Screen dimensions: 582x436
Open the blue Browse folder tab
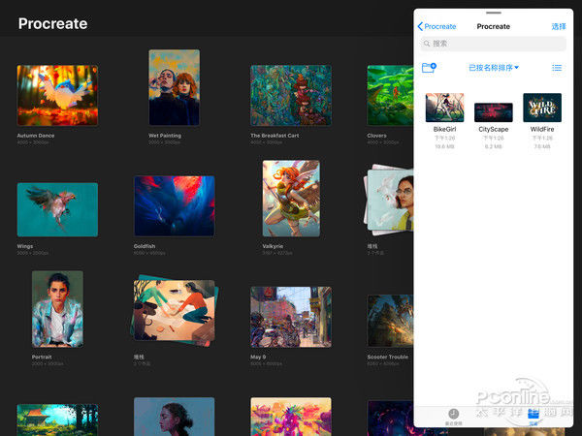click(533, 416)
